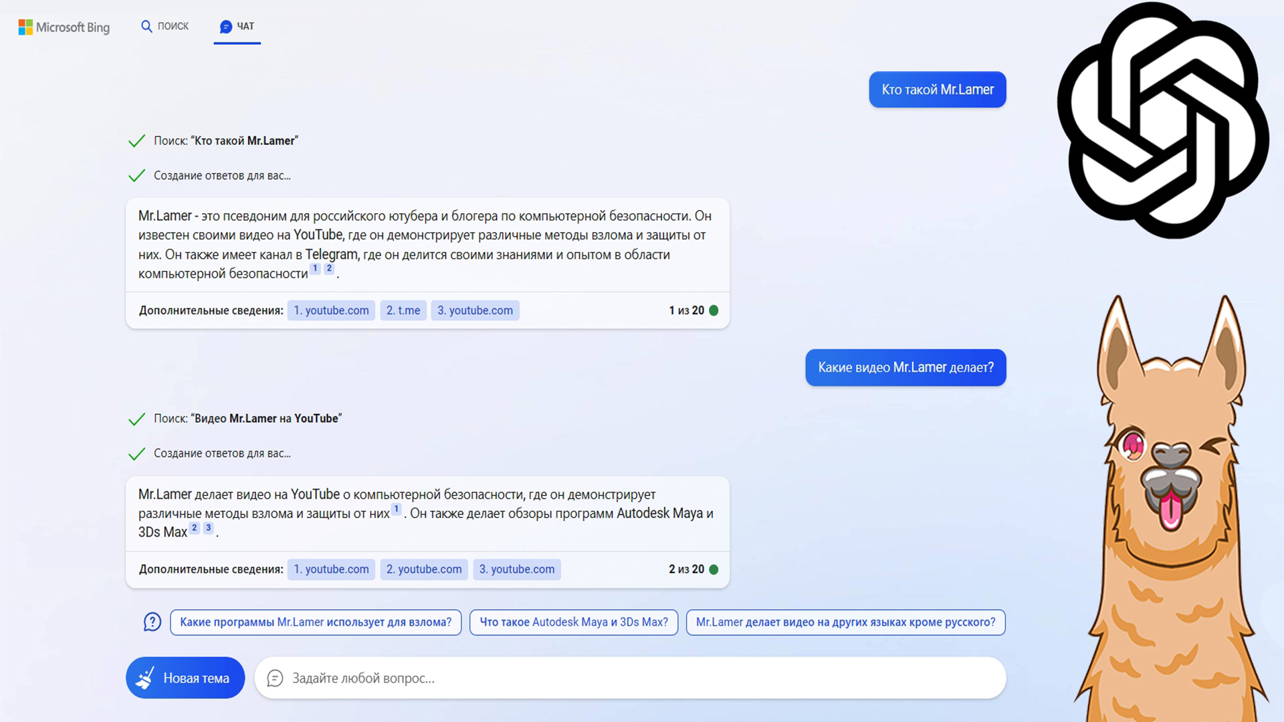Select suggestion about Autodesk Maya и 3Ds Max
This screenshot has height=722, width=1284.
point(573,622)
